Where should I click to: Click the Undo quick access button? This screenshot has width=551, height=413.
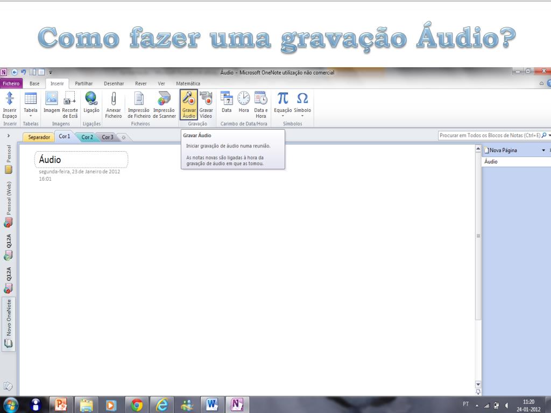coord(23,72)
